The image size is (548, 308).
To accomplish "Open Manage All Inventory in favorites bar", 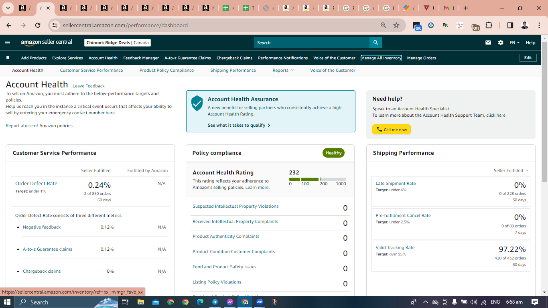I will 381,58.
